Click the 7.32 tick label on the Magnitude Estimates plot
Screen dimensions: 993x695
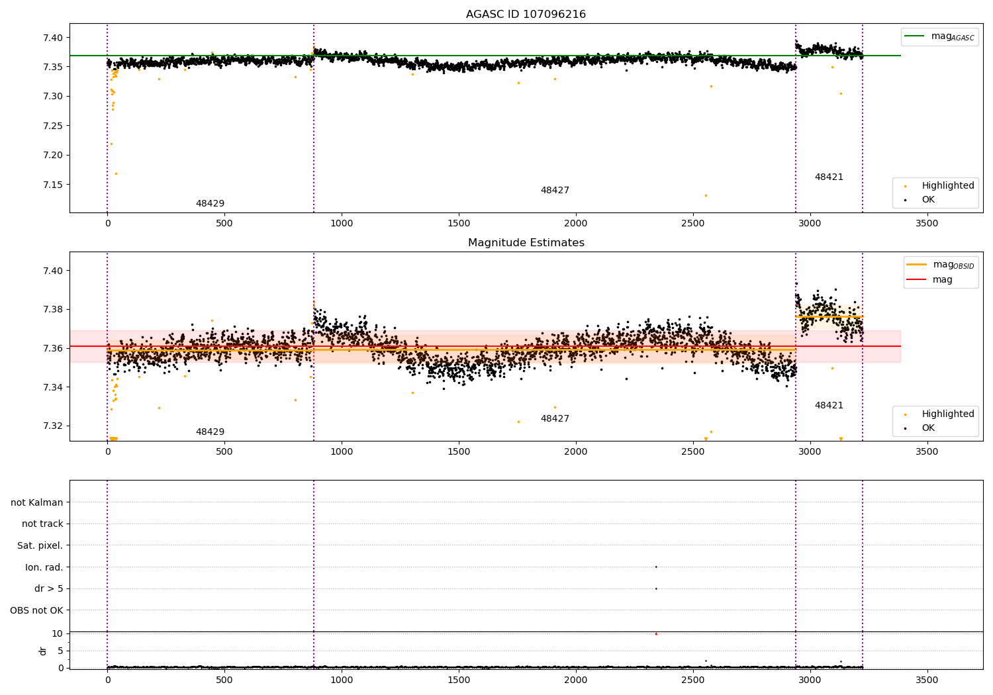tap(52, 426)
